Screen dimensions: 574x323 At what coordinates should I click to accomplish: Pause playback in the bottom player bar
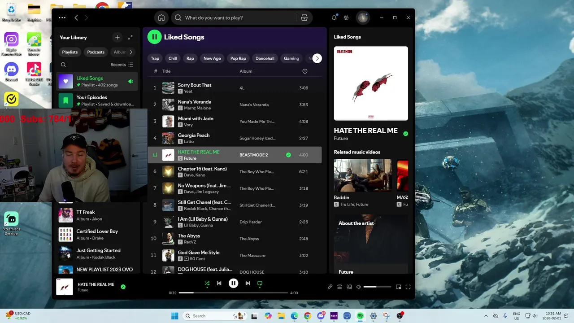(x=233, y=283)
